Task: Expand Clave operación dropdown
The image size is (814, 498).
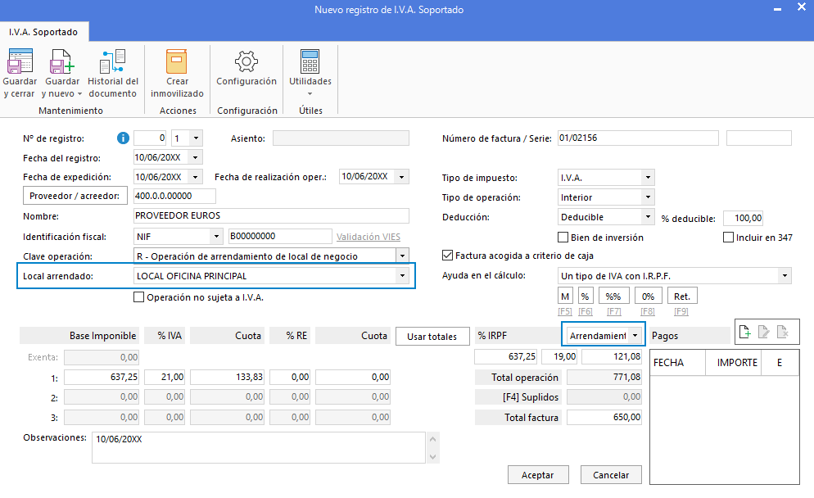Action: tap(402, 256)
